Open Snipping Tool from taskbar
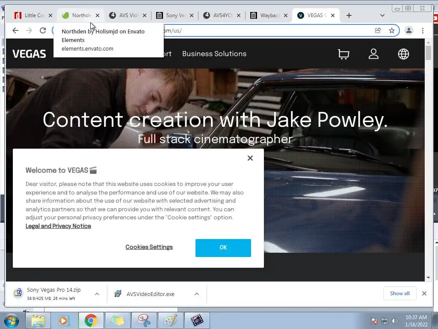438x329 pixels. coord(144,320)
